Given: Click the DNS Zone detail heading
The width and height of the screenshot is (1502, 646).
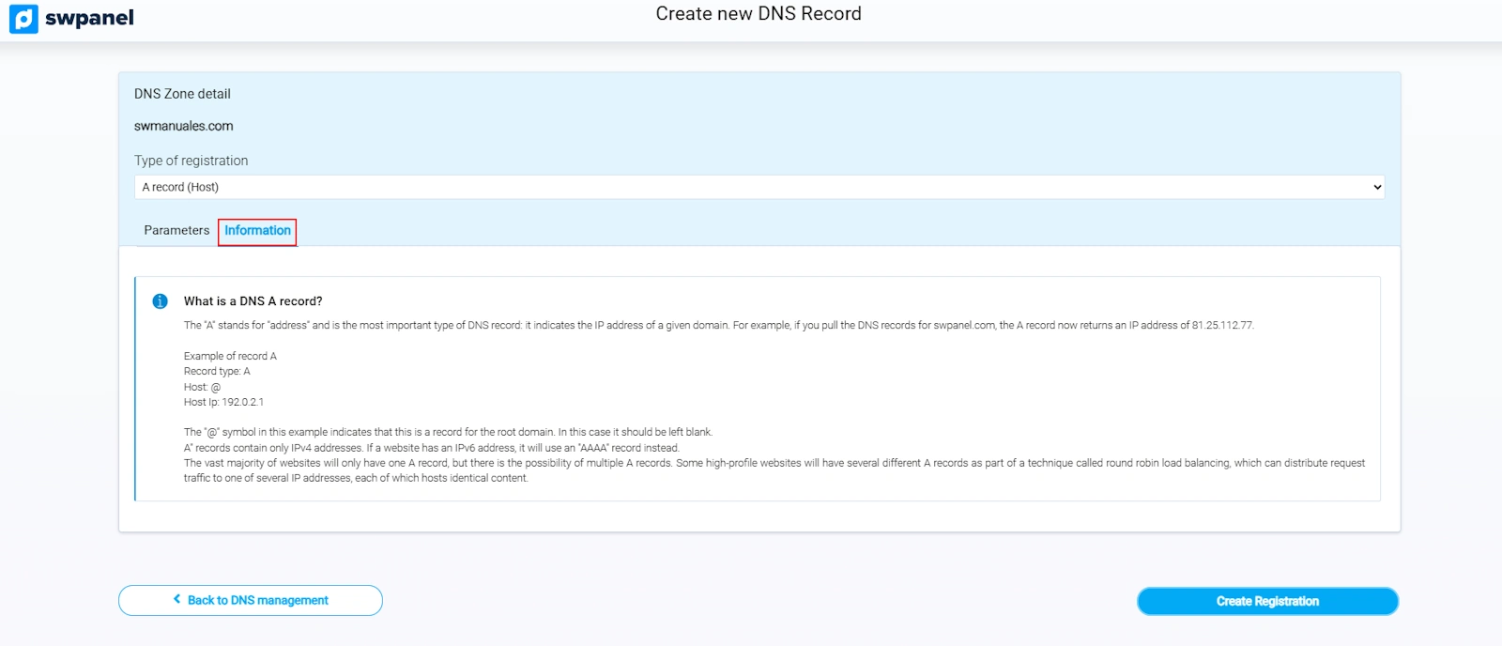Looking at the screenshot, I should coord(182,94).
